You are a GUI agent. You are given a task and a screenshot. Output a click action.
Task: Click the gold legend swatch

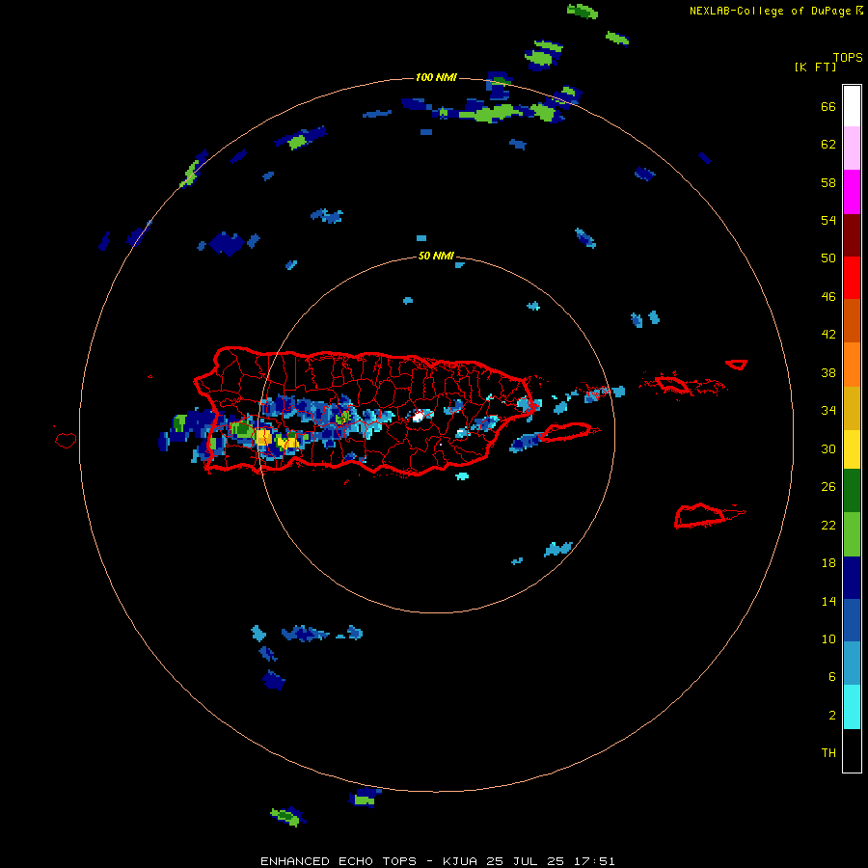(852, 408)
